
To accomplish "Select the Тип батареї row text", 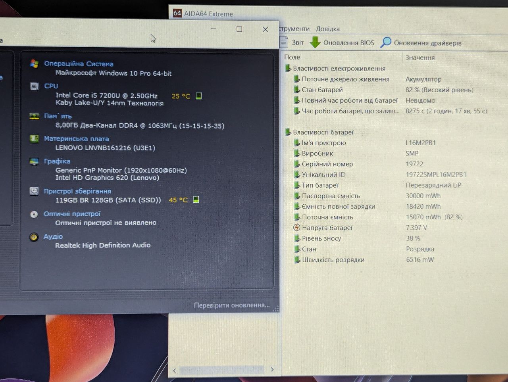I will pos(320,185).
